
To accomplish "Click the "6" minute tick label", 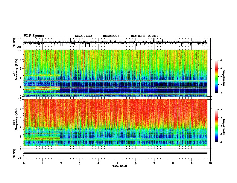I will (136, 163).
